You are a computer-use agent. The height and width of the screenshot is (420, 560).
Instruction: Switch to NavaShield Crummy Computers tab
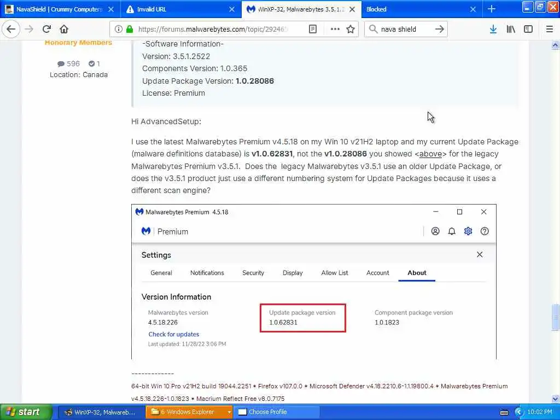[x=60, y=9]
